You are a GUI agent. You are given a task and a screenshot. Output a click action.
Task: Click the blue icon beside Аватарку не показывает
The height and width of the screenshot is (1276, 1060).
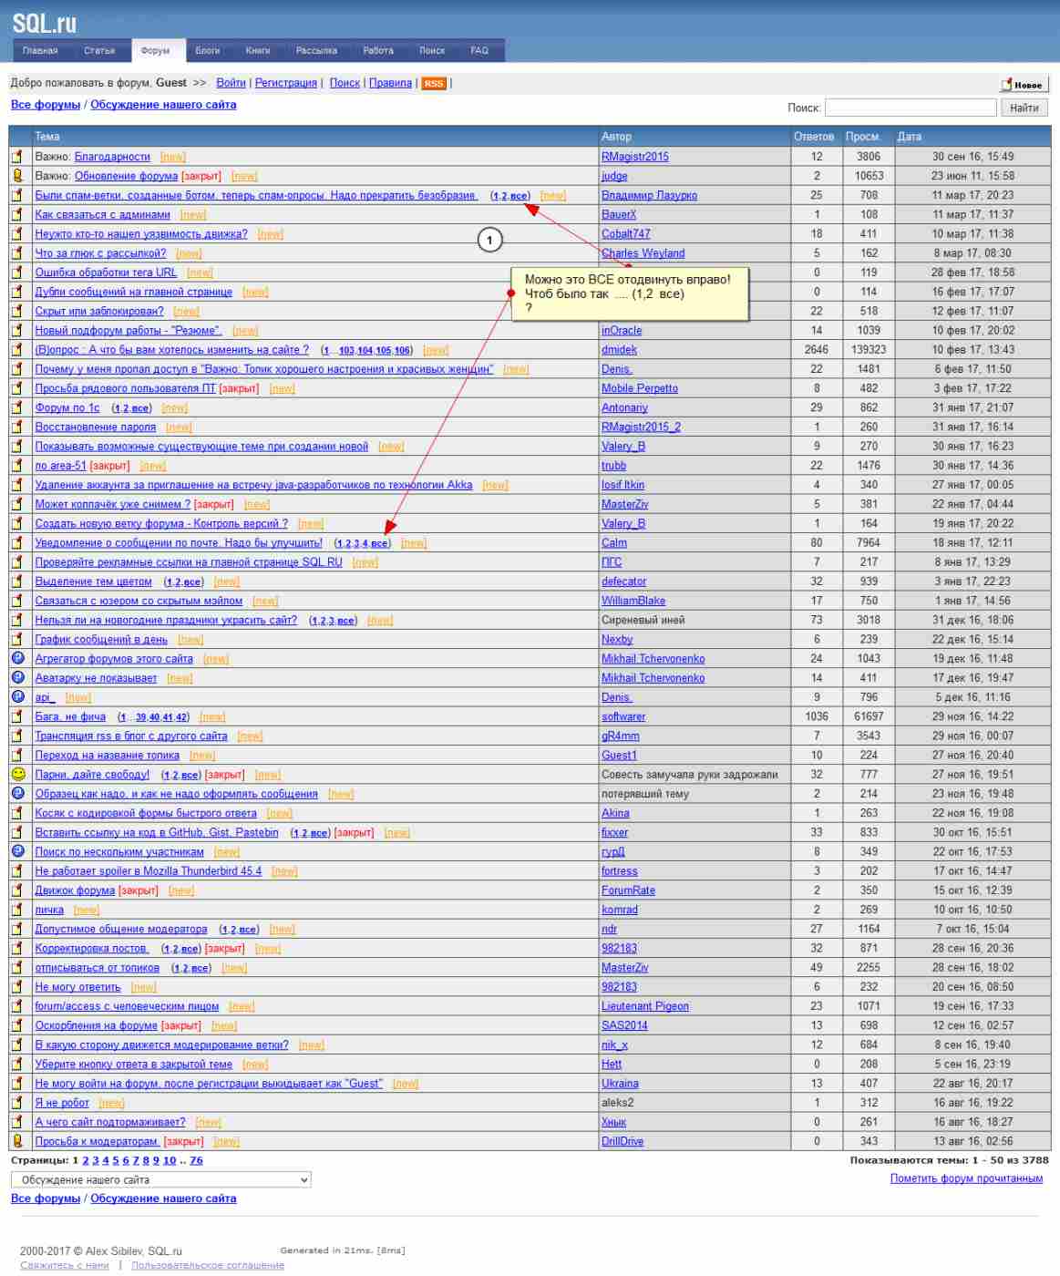[17, 677]
